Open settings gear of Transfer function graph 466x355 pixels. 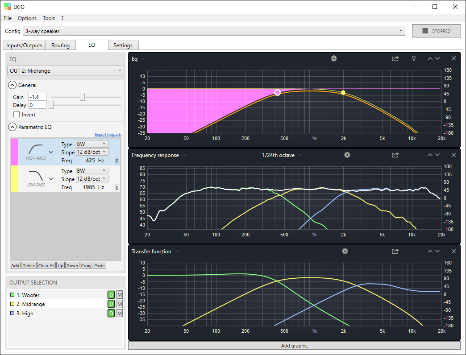pyautogui.click(x=345, y=251)
